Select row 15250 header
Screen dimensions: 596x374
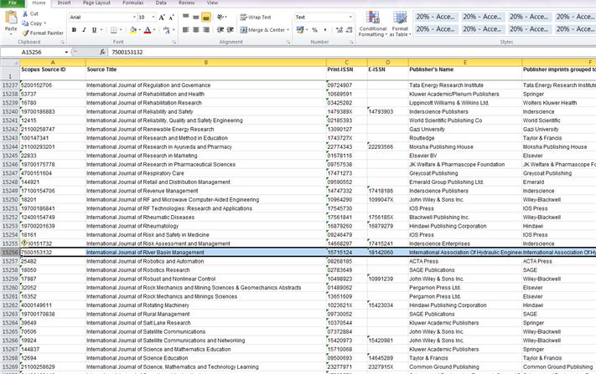pos(10,199)
